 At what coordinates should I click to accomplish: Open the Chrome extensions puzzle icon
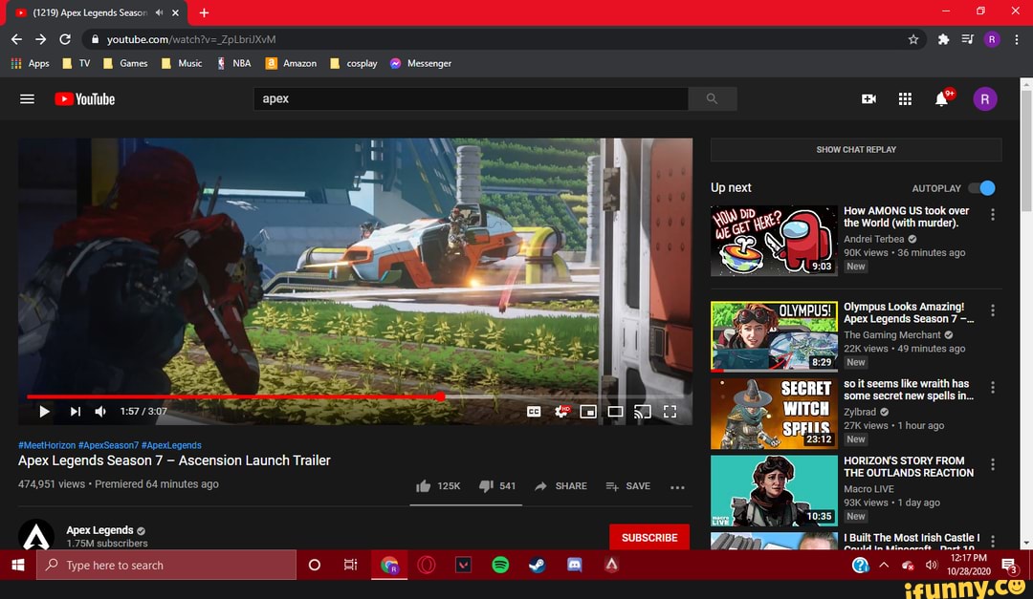click(x=943, y=39)
